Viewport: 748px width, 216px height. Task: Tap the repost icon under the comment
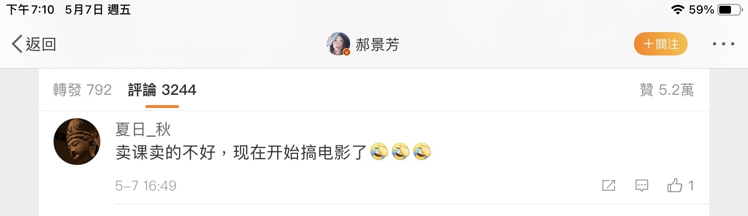coord(609,185)
